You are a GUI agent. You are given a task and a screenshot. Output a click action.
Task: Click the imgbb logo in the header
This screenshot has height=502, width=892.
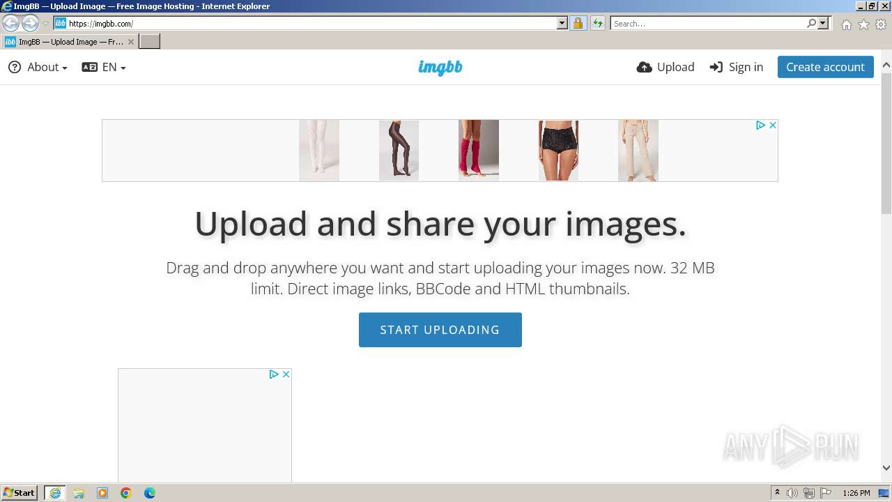click(440, 67)
